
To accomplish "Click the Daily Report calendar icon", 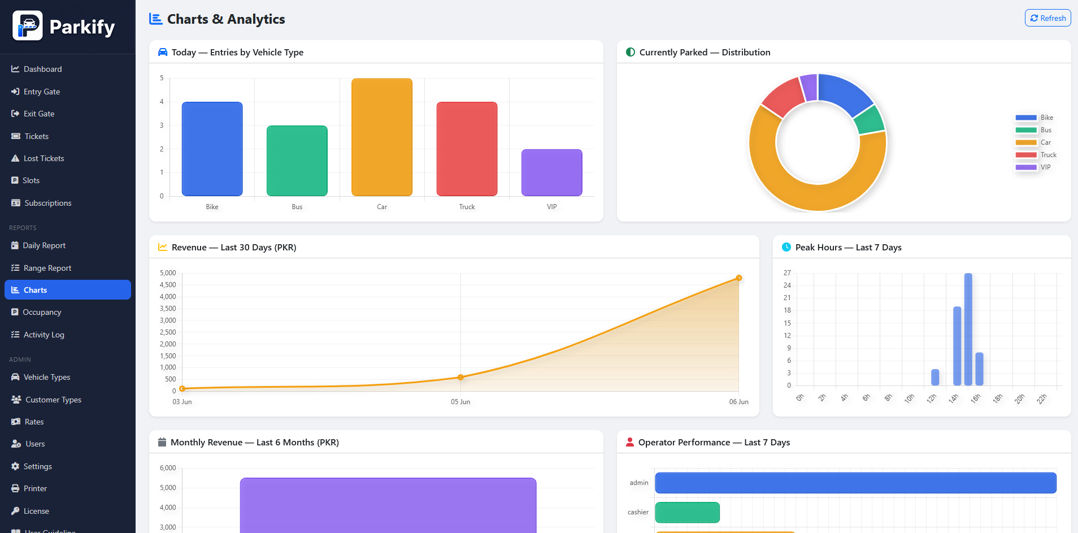I will [x=15, y=245].
